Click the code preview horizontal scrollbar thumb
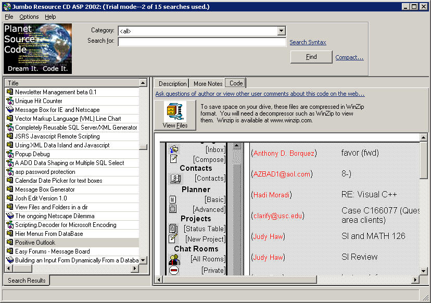 click(x=239, y=280)
